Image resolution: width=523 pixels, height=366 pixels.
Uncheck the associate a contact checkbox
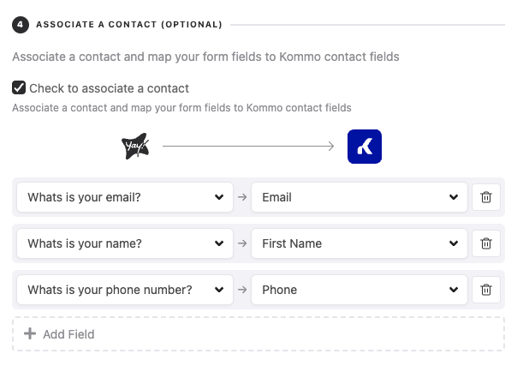click(x=19, y=87)
